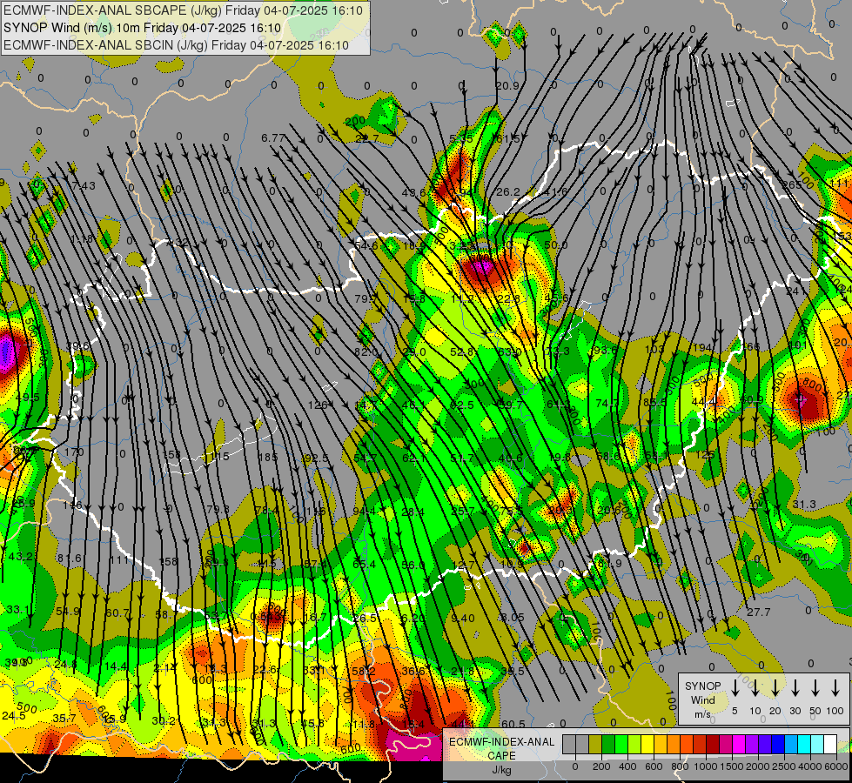This screenshot has width=852, height=783.
Task: Pick the dark red swatch above 1000
Action: [x=714, y=745]
